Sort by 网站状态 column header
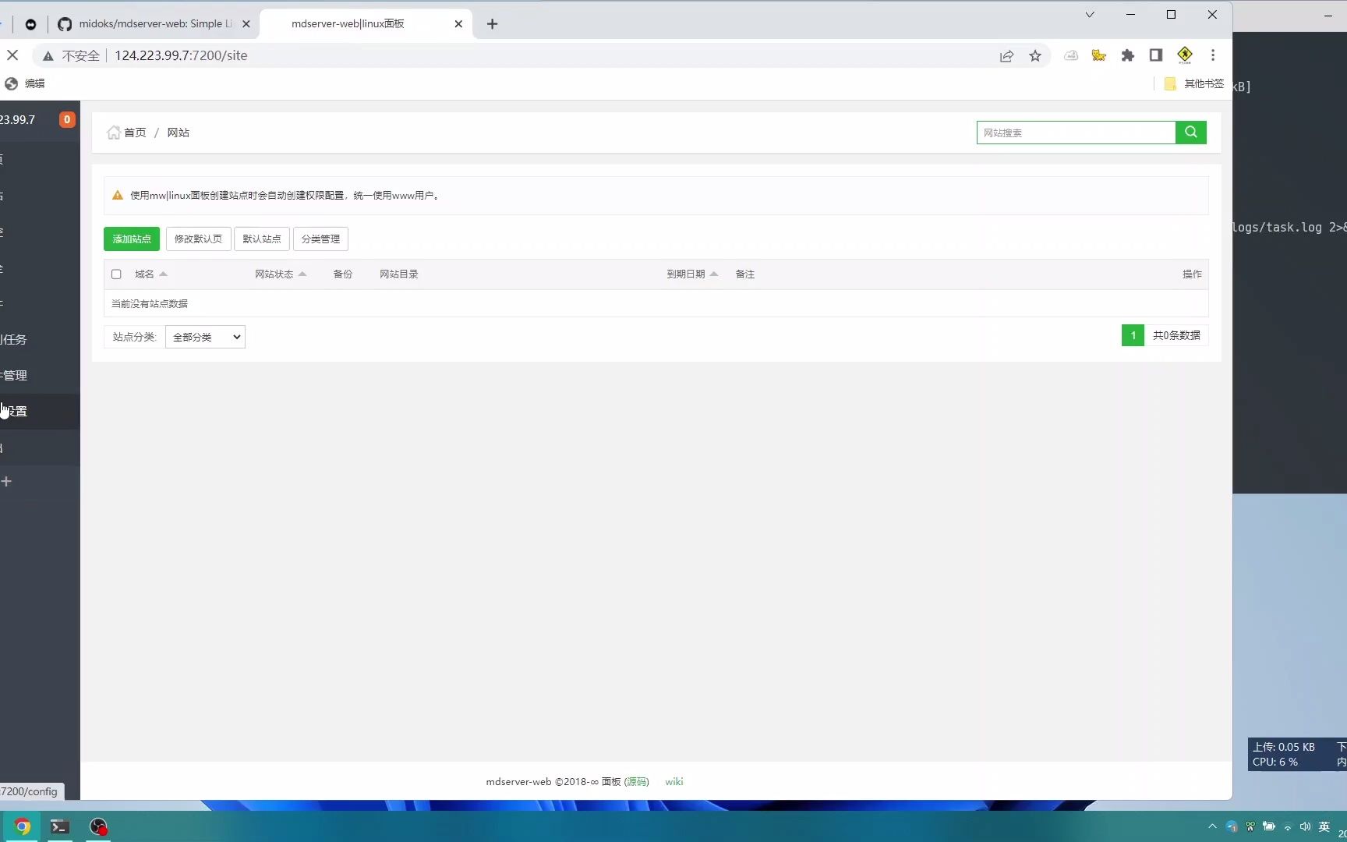This screenshot has height=842, width=1347. (x=281, y=274)
